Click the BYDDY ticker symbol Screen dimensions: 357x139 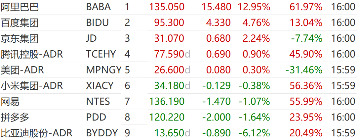tap(102, 133)
